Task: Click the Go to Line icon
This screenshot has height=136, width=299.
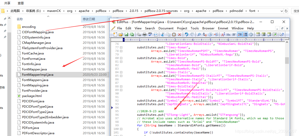Action: (x=216, y=34)
